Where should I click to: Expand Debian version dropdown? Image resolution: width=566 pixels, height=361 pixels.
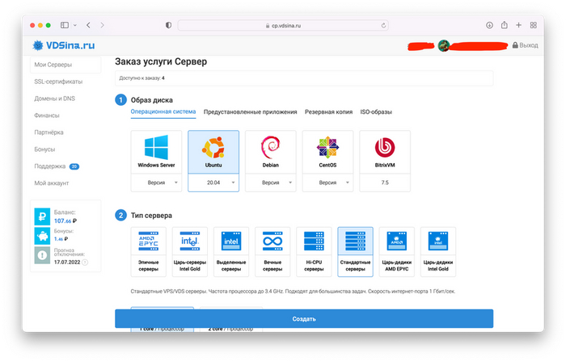point(270,183)
